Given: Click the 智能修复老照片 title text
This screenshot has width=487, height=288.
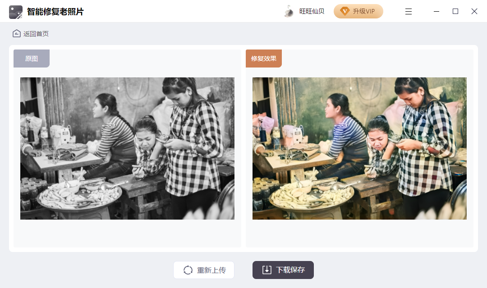Looking at the screenshot, I should 55,12.
